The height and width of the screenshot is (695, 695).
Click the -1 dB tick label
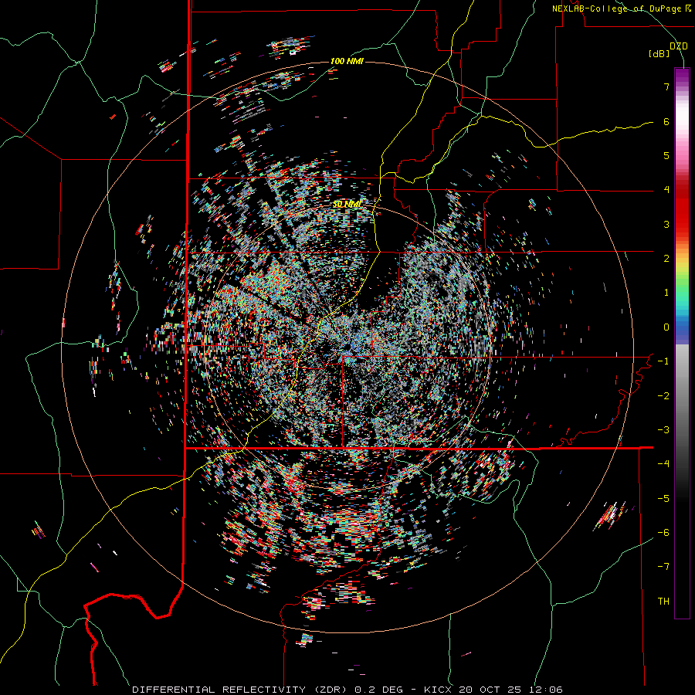663,361
